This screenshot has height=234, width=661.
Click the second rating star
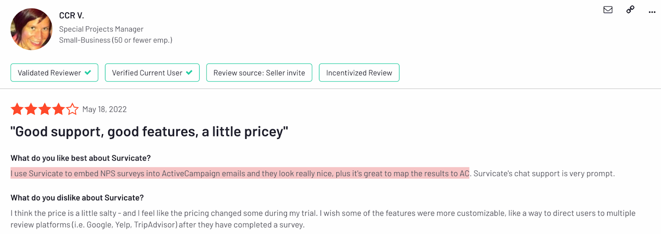pos(31,109)
